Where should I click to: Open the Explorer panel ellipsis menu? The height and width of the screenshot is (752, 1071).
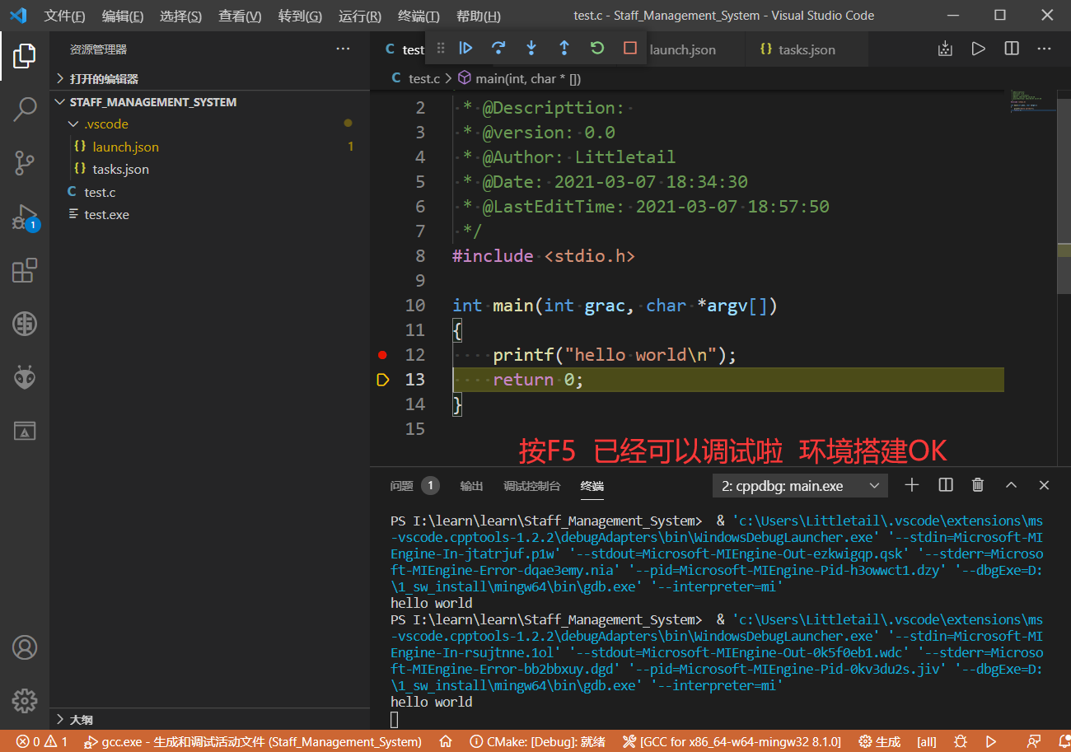[344, 49]
